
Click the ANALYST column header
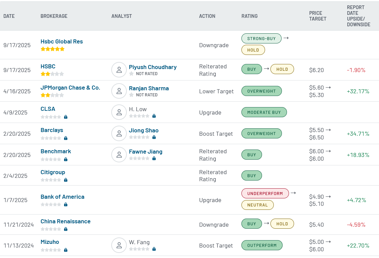122,16
